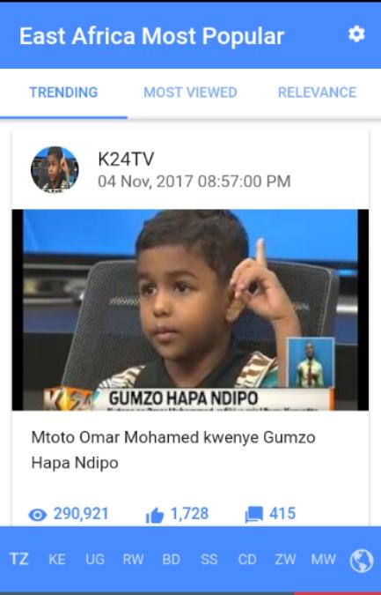The width and height of the screenshot is (381, 595).
Task: Tap the globe icon in bottom bar
Action: (x=361, y=561)
